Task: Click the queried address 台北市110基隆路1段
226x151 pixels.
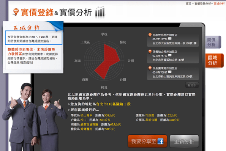Action: point(113,104)
